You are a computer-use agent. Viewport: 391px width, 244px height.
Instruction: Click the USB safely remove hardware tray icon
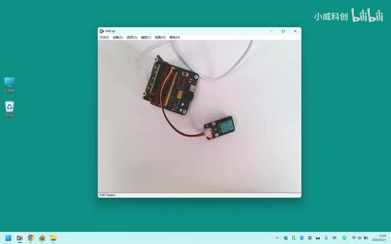294,238
